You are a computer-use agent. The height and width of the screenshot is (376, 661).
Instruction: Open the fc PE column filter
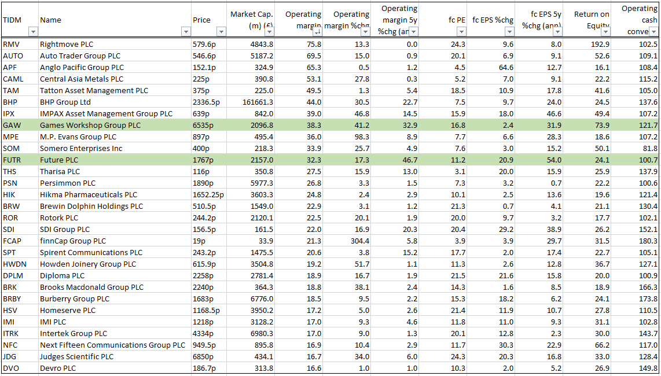coord(461,32)
